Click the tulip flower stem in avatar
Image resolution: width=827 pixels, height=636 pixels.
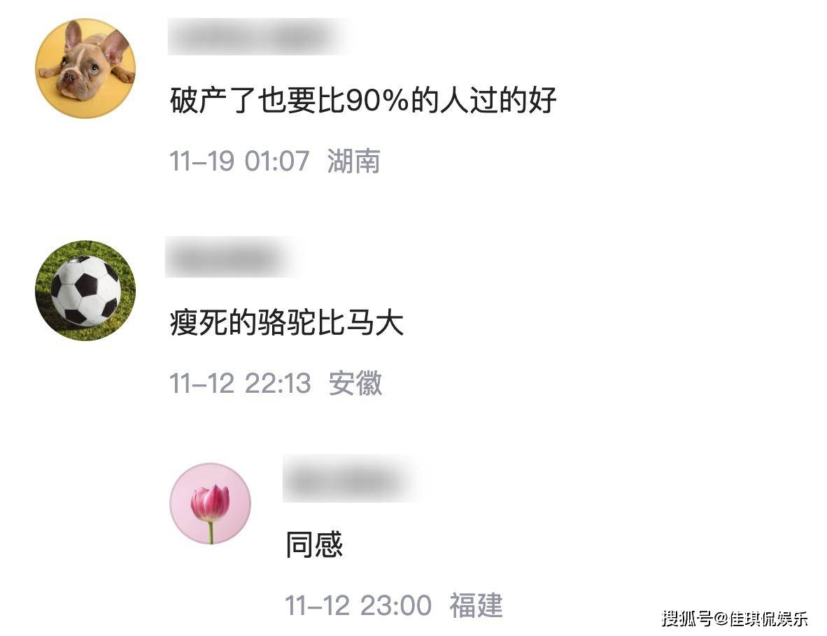pyautogui.click(x=211, y=532)
